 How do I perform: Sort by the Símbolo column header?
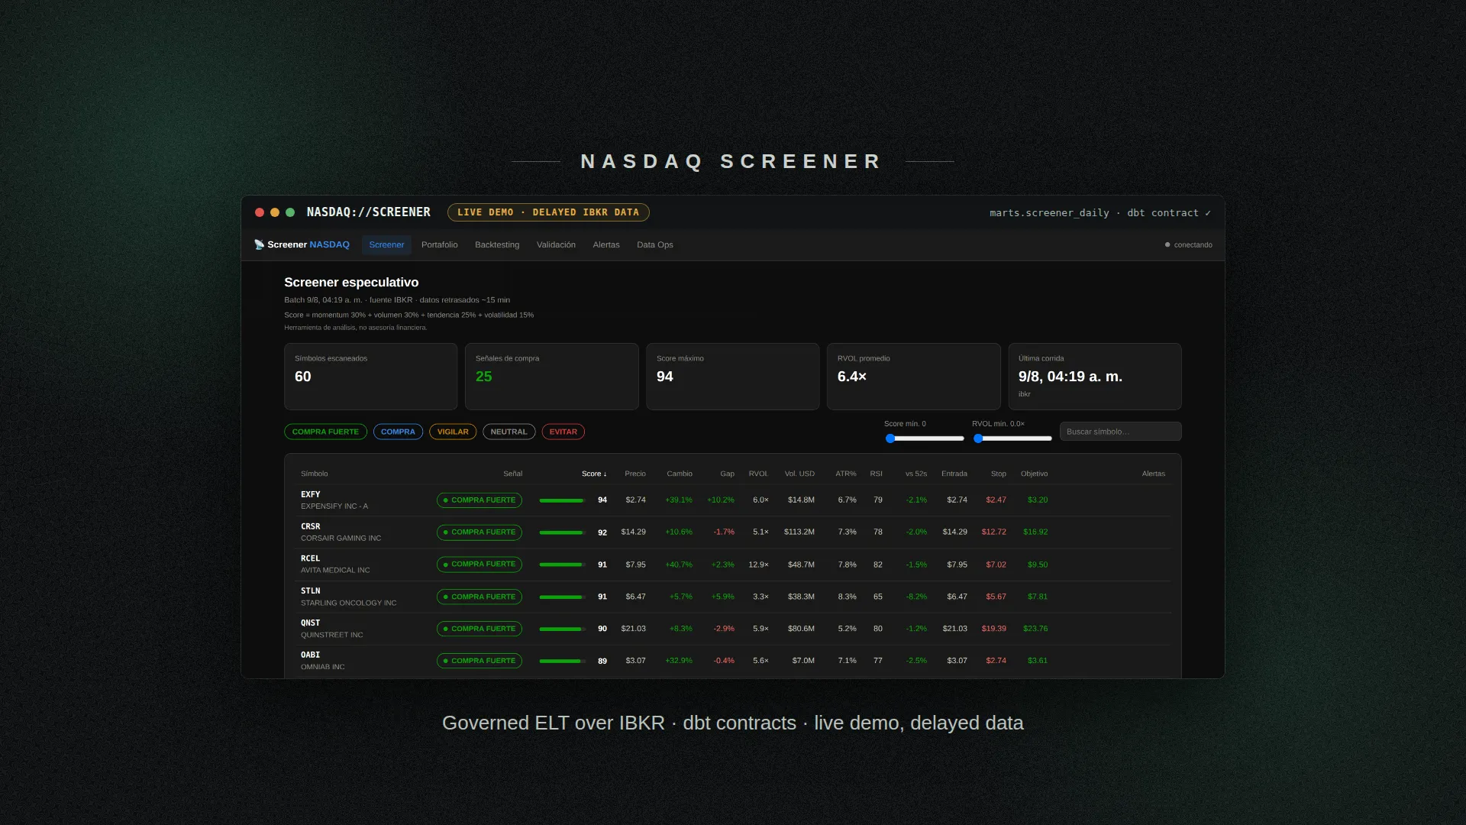(x=315, y=474)
